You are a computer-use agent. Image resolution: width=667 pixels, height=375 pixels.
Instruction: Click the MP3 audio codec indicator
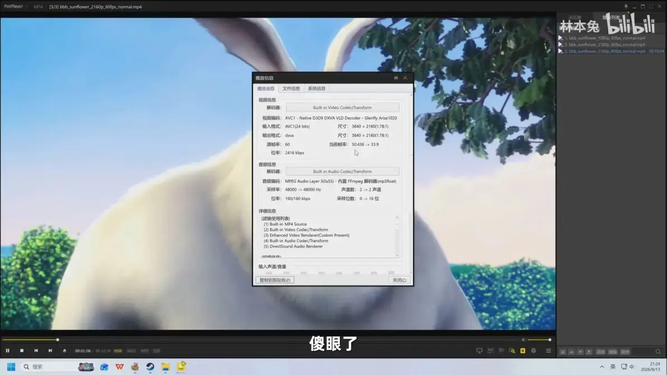coord(144,351)
